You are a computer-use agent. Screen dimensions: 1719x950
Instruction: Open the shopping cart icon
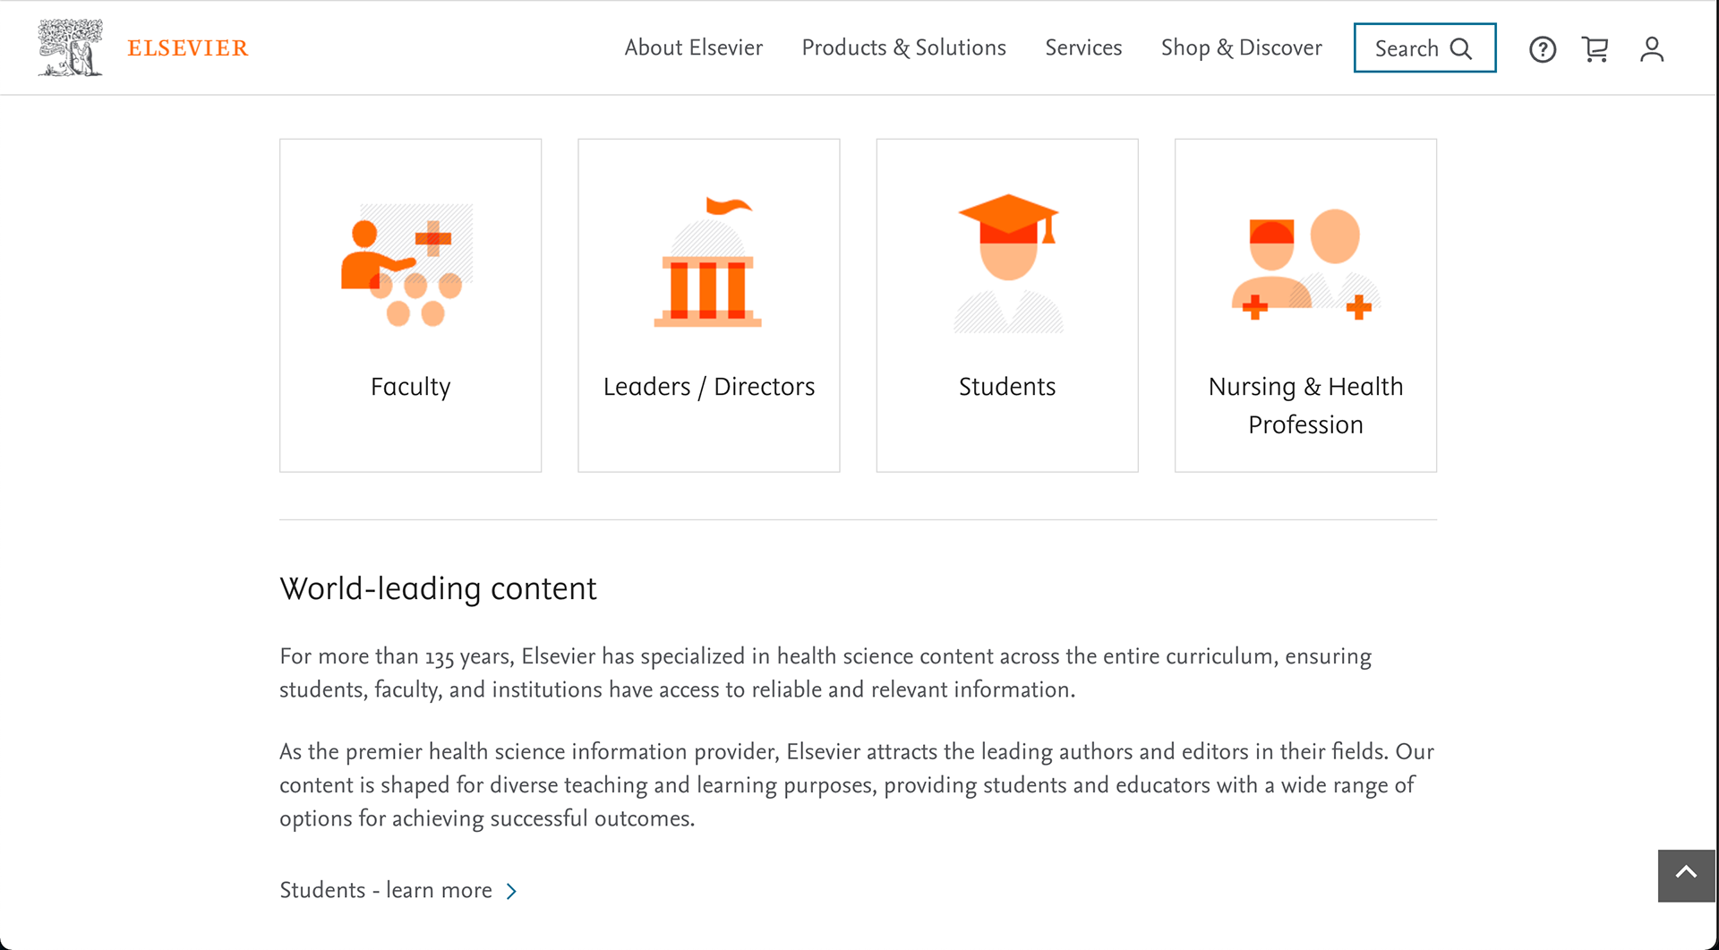[1595, 49]
